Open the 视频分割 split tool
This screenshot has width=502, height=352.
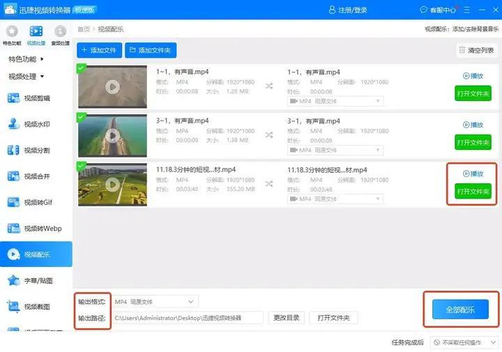click(36, 150)
